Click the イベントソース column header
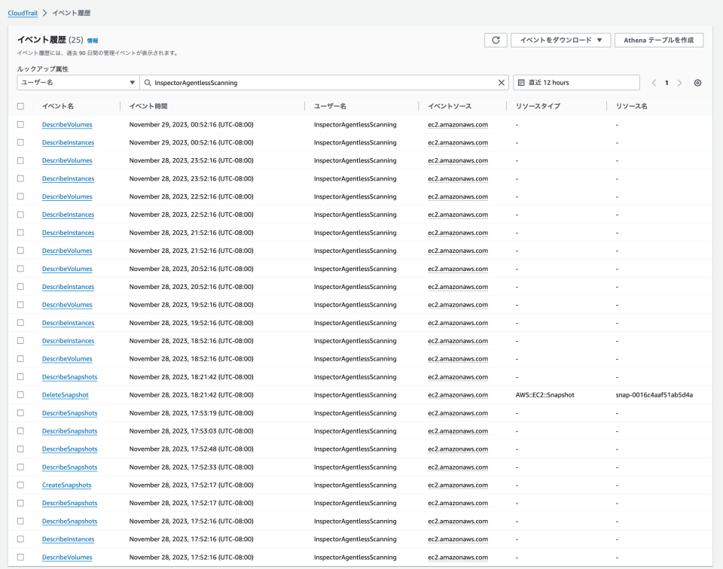This screenshot has width=723, height=569. pos(450,106)
